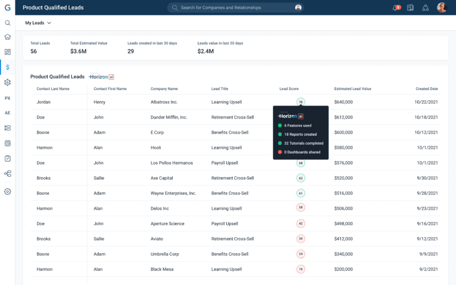Sort by Lead Score column header

point(289,89)
